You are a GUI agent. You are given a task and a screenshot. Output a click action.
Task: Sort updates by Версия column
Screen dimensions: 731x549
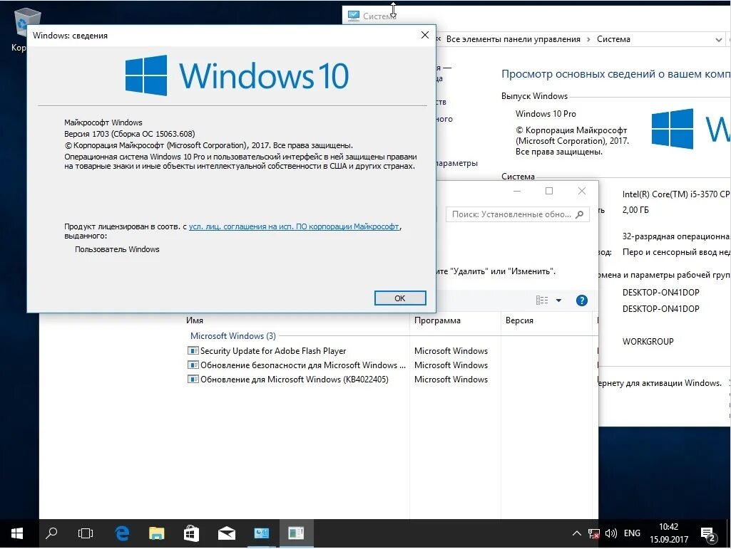point(519,320)
